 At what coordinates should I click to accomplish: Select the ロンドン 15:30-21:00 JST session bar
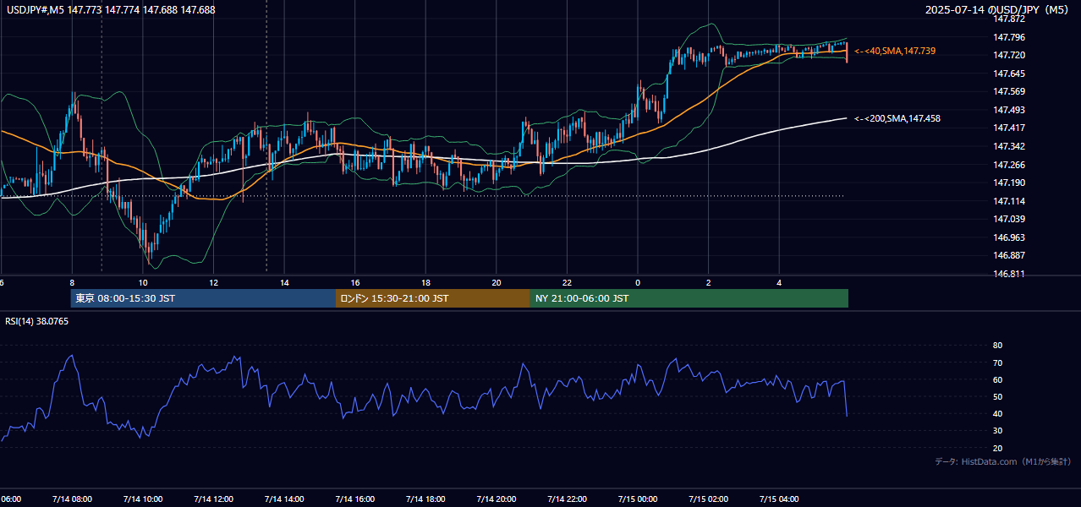point(433,298)
